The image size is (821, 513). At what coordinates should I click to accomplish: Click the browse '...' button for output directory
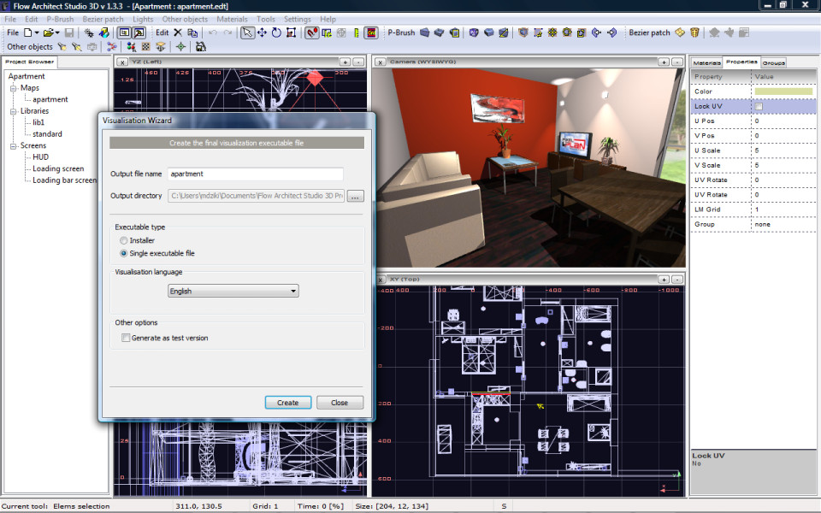click(x=355, y=197)
